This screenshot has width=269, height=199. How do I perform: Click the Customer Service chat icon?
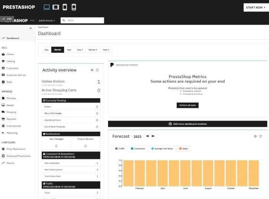(x=3, y=75)
